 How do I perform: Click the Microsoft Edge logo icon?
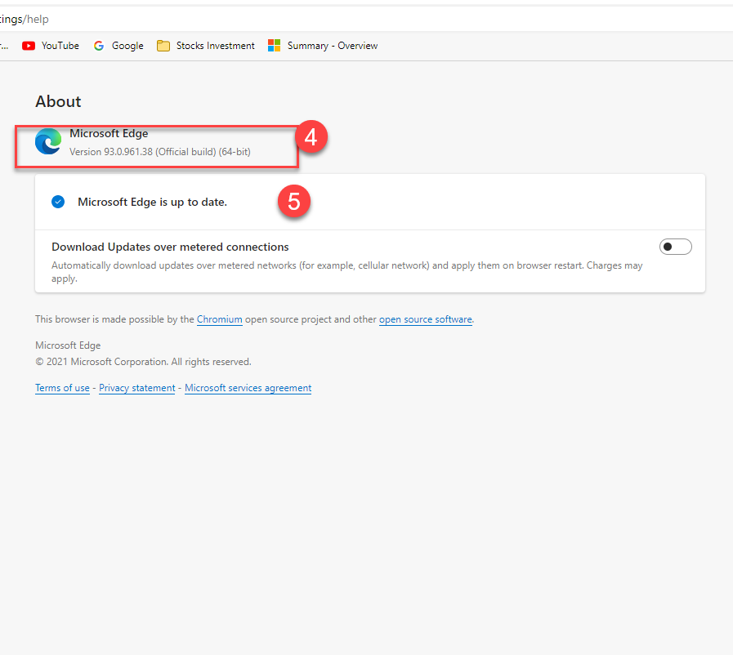[48, 141]
